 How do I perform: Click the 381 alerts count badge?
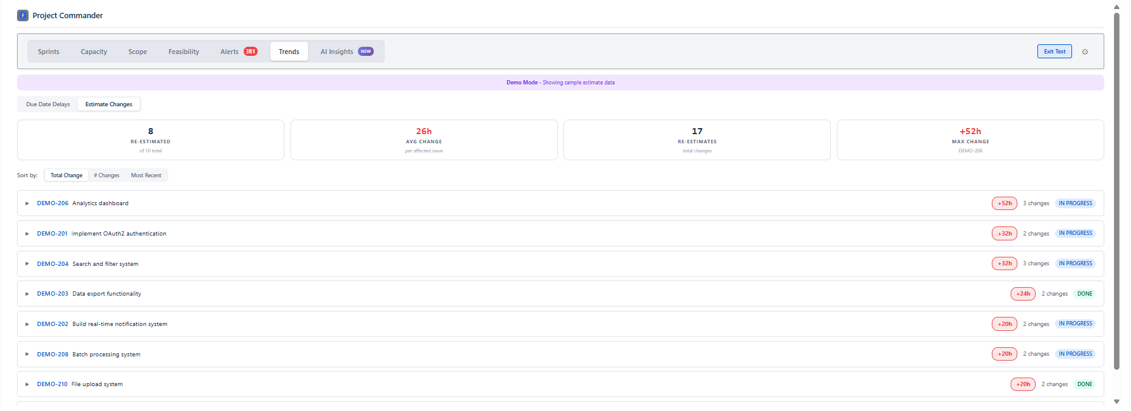250,52
